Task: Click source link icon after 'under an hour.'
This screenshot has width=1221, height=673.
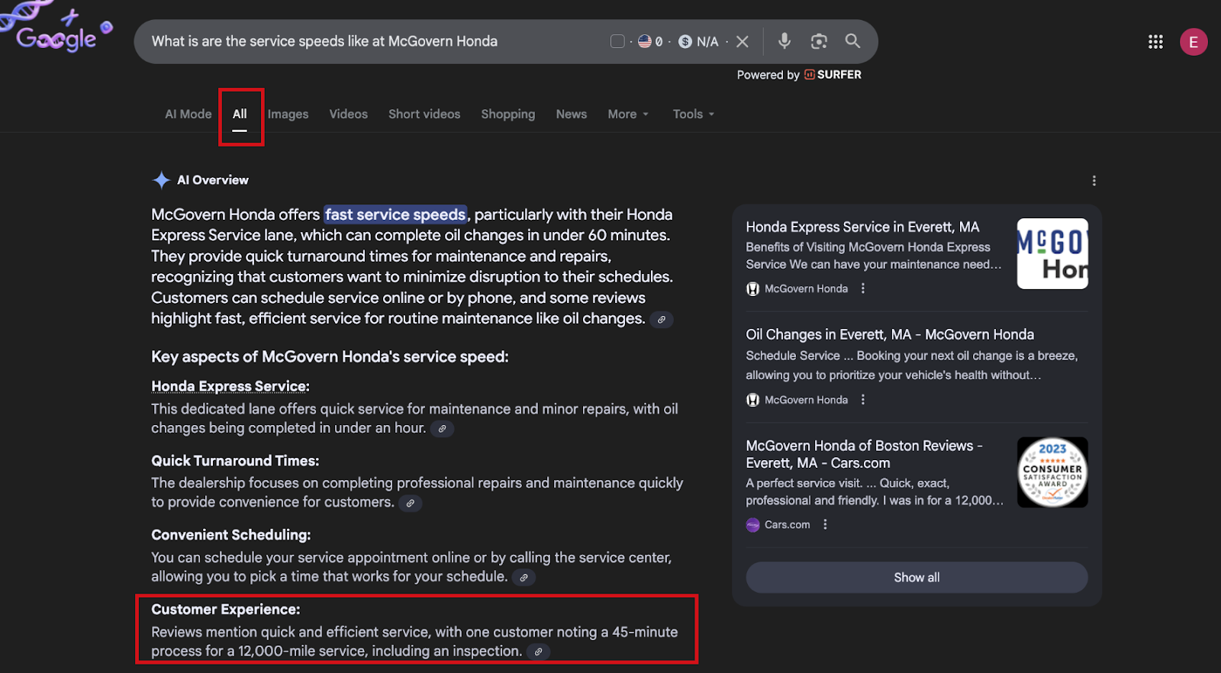Action: tap(442, 429)
